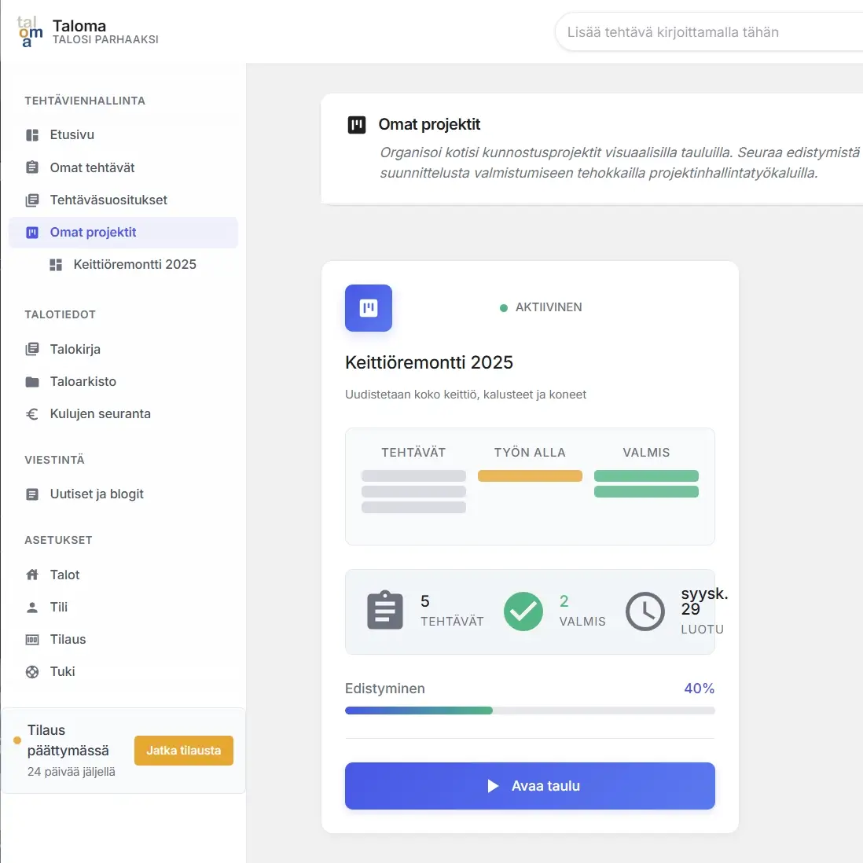Select Omat projektit in the sidebar
This screenshot has width=863, height=863.
pos(93,233)
